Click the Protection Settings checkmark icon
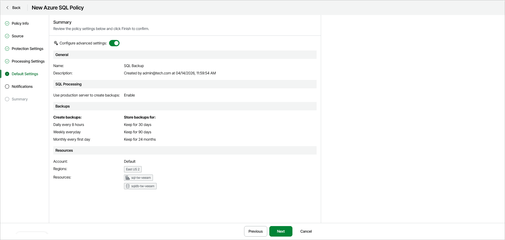 [7, 49]
